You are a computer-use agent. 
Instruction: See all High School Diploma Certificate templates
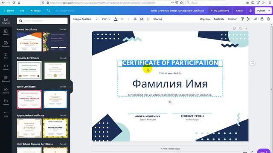[x=63, y=144]
